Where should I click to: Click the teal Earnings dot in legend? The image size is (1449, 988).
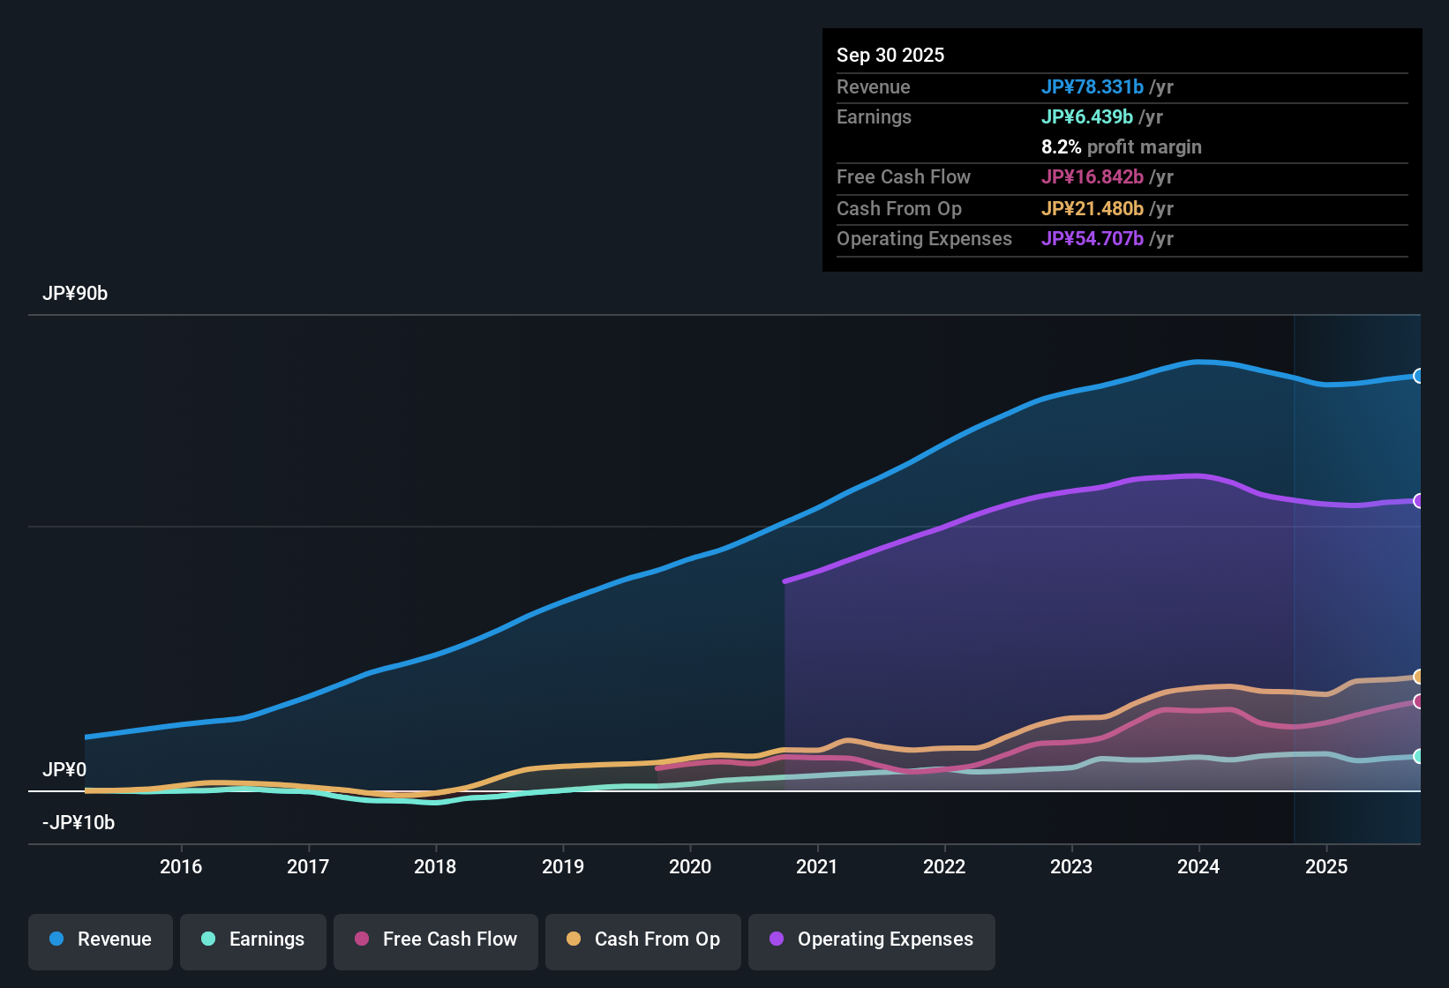[208, 939]
